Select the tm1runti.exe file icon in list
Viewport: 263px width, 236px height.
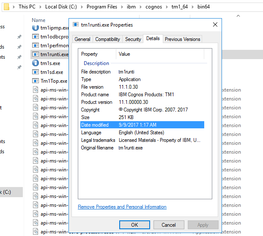pyautogui.click(x=36, y=54)
